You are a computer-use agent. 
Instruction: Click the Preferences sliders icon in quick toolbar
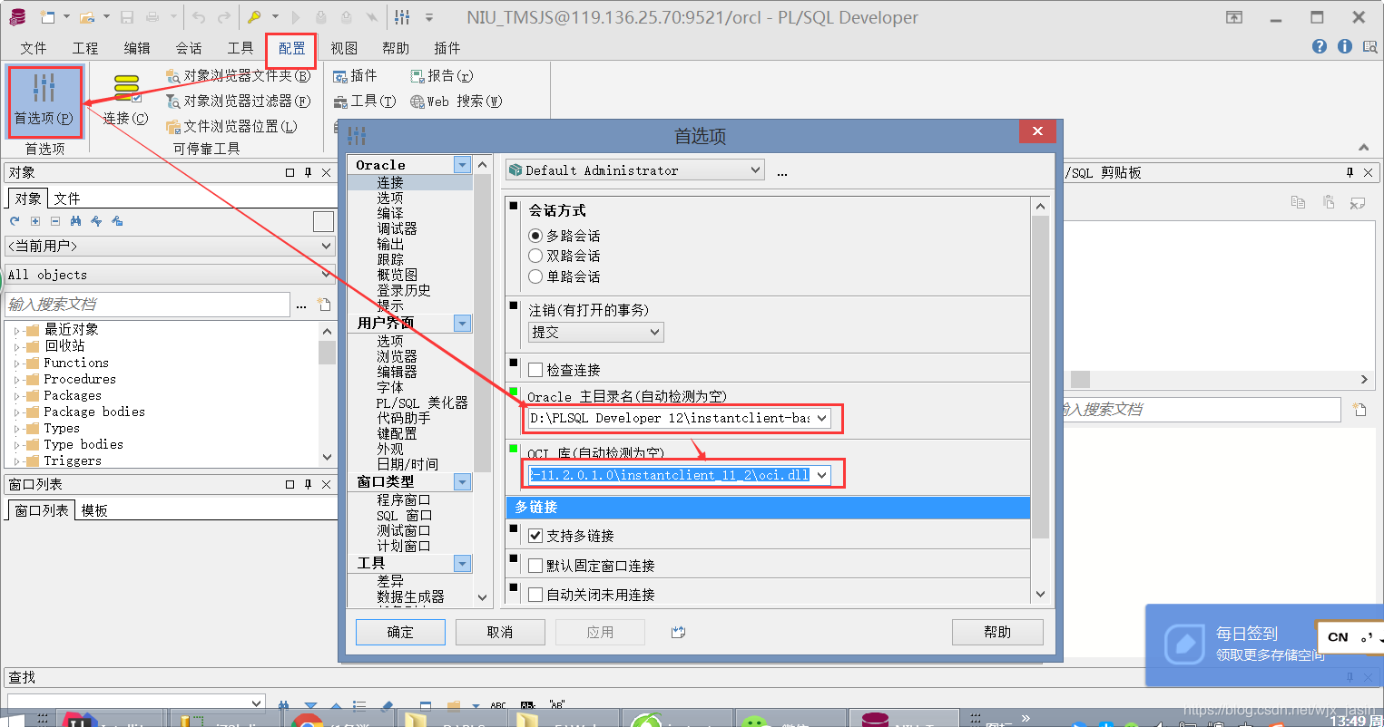[403, 17]
